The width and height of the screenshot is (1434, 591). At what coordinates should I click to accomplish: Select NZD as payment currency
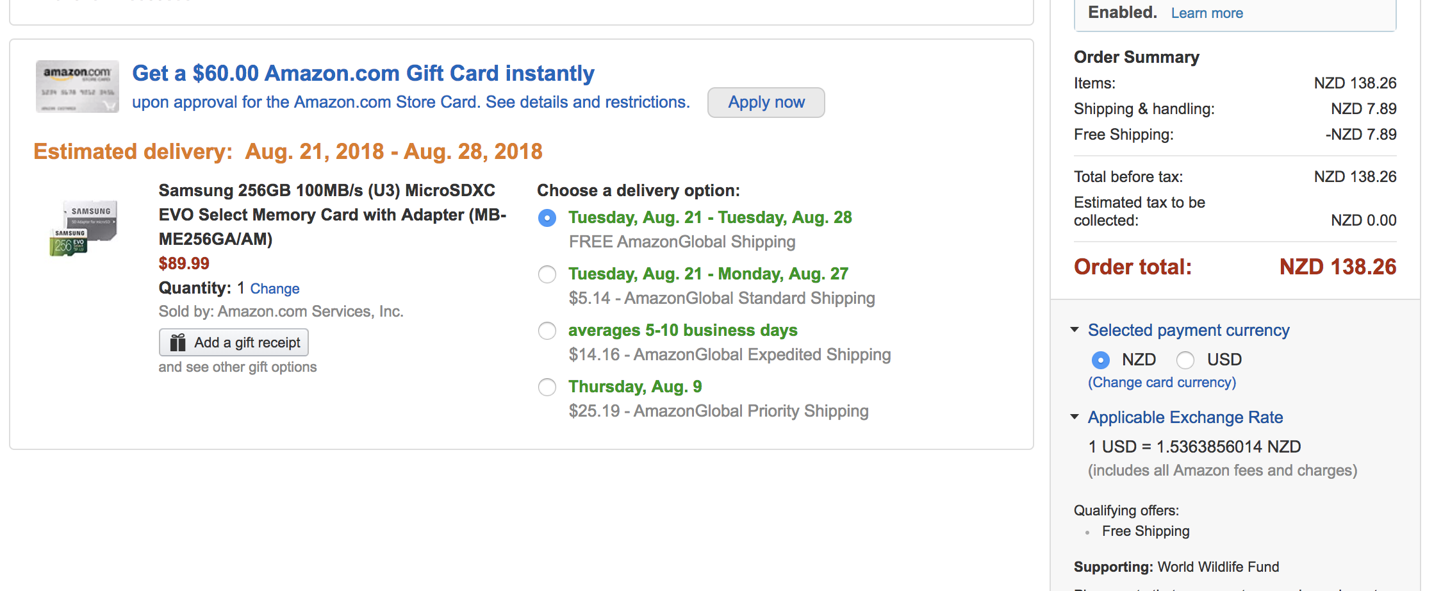[x=1100, y=360]
